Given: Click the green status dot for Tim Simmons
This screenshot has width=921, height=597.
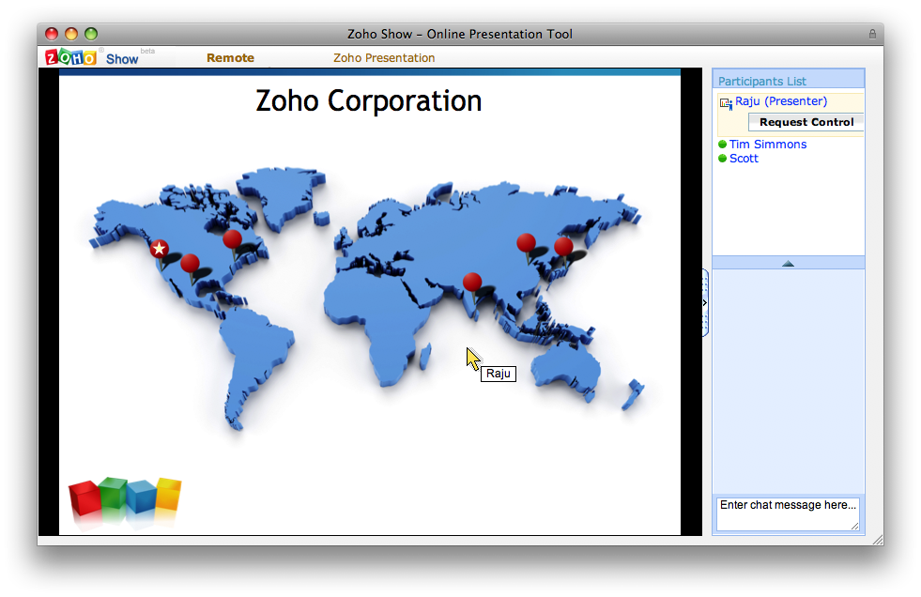Looking at the screenshot, I should click(x=723, y=145).
